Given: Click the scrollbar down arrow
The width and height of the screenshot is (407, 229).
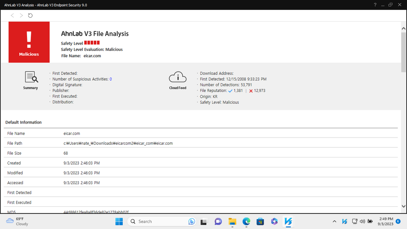Looking at the screenshot, I should [x=403, y=207].
